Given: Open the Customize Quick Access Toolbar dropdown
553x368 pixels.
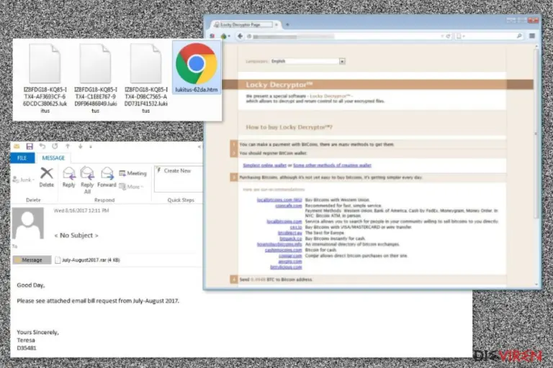Looking at the screenshot, I should pos(91,147).
